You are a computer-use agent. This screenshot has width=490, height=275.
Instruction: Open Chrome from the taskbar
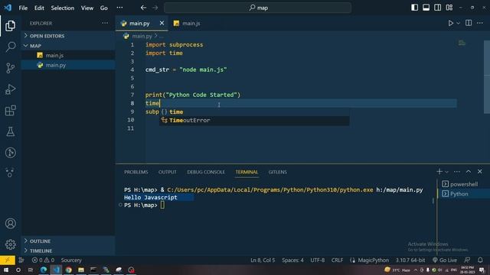point(68,270)
